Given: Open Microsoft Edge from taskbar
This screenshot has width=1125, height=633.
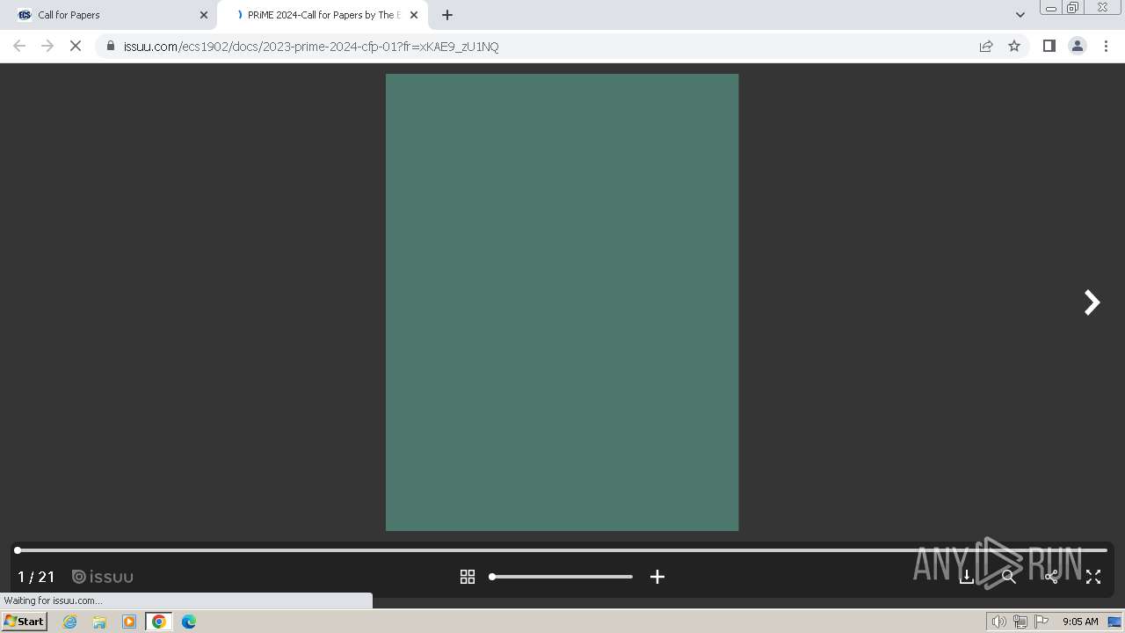Looking at the screenshot, I should point(189,622).
